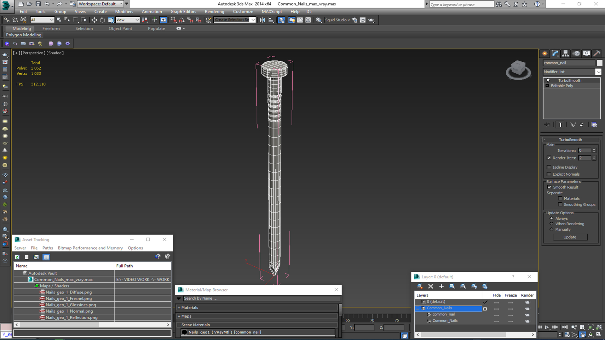The height and width of the screenshot is (340, 605).
Task: Click Create New Layer icon in Layer dialog
Action: [x=420, y=286]
